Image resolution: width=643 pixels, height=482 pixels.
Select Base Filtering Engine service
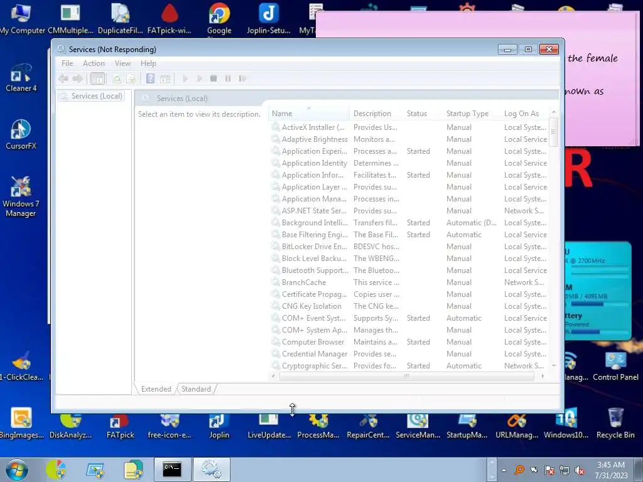click(409, 235)
